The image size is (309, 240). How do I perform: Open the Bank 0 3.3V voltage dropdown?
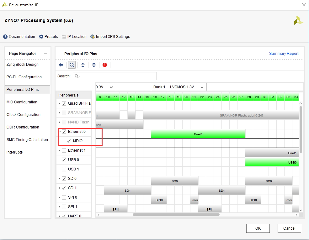106,87
